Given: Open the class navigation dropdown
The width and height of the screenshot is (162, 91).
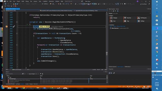Looking at the screenshot, I should [x=73, y=11].
